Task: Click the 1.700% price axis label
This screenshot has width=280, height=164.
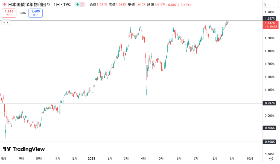Action: pos(270,12)
